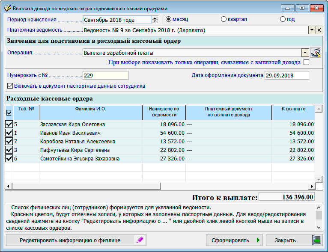Uncheck the row for Самотейкина Эльвира Захаровна
Viewport: 328px width, 252px height.
9,159
